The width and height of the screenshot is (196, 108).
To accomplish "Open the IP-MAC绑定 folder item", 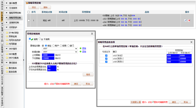I will pyautogui.click(x=12, y=33).
